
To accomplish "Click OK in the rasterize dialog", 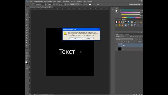I will tap(75, 38).
